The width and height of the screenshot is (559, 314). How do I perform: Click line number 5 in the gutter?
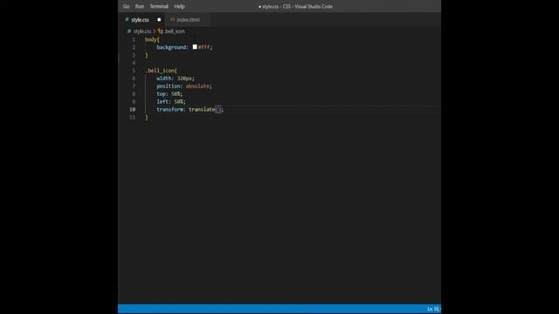coord(134,71)
